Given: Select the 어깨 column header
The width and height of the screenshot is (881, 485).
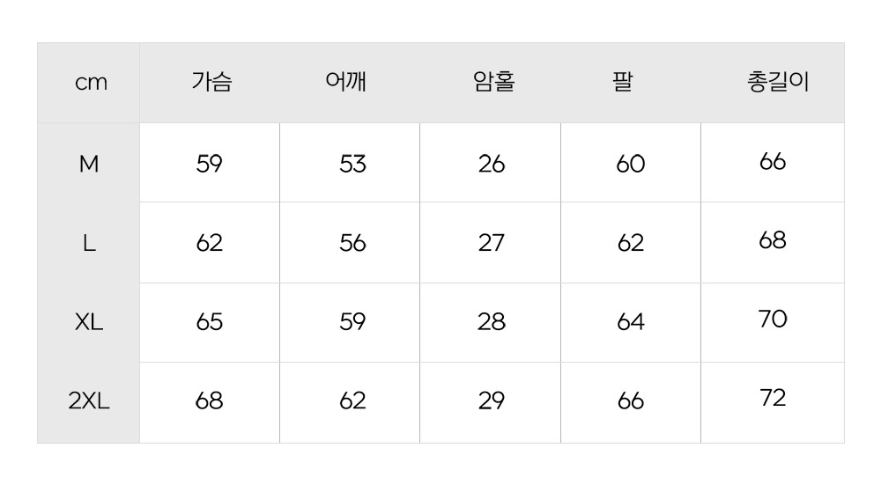Looking at the screenshot, I should (346, 83).
